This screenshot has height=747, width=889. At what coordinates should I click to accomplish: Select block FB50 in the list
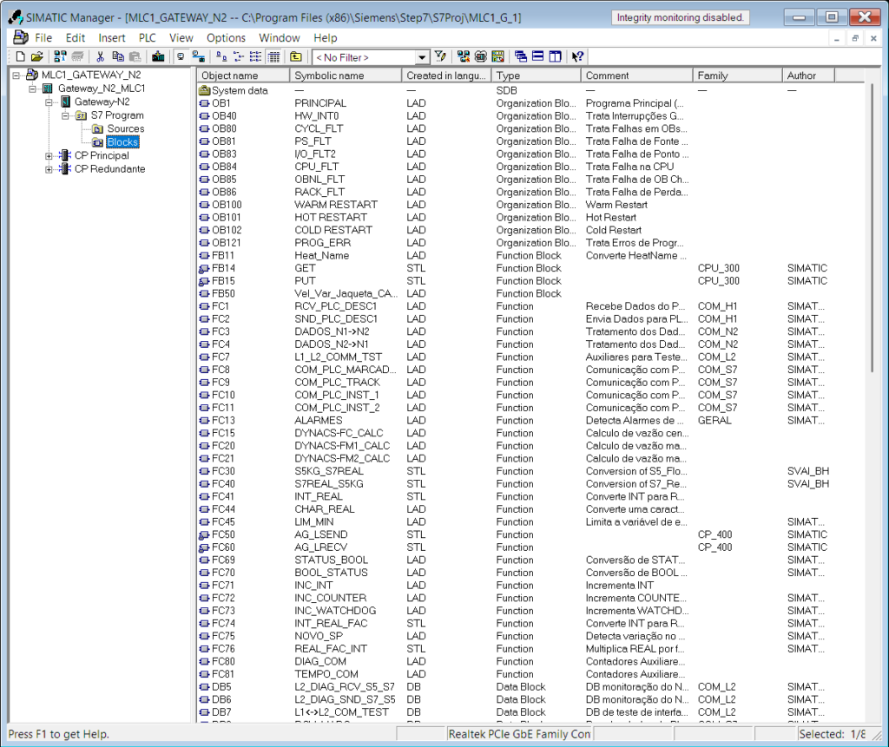pos(223,293)
